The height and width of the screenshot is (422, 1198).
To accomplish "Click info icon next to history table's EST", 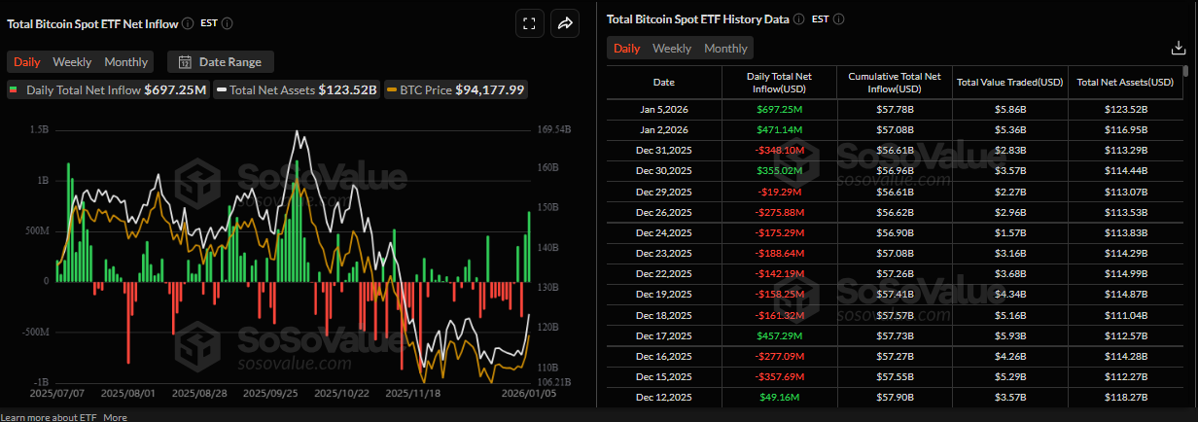I will point(839,19).
